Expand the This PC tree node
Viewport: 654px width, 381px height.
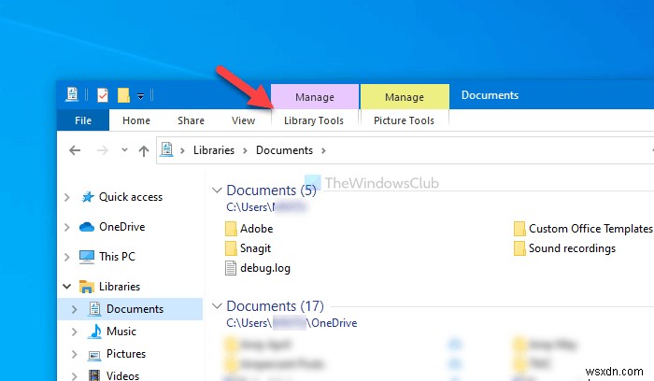point(66,257)
